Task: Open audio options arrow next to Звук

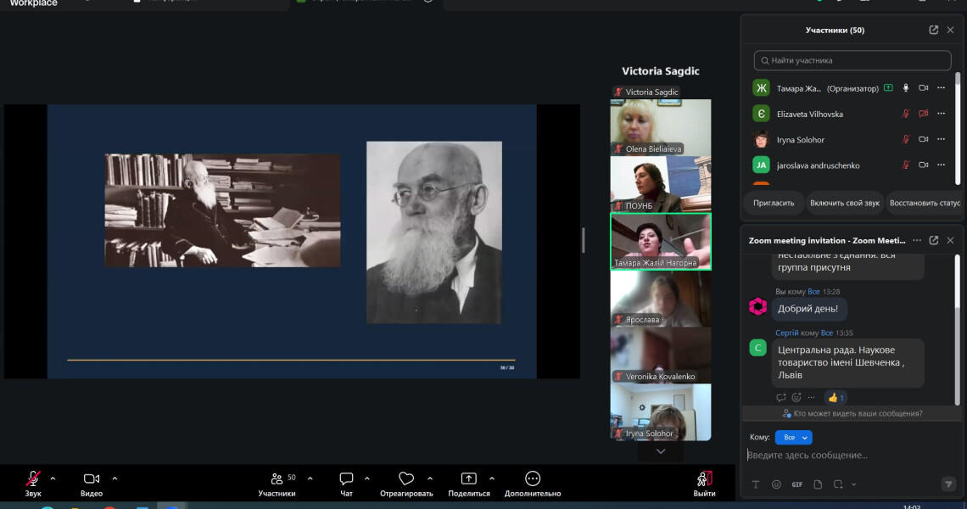Action: click(x=53, y=478)
